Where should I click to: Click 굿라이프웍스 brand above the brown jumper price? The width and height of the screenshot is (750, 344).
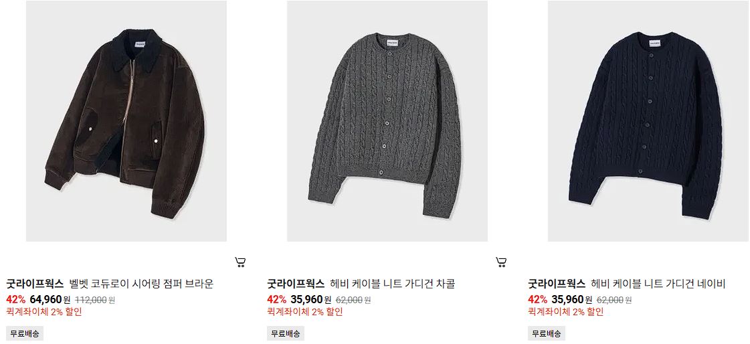coord(35,284)
